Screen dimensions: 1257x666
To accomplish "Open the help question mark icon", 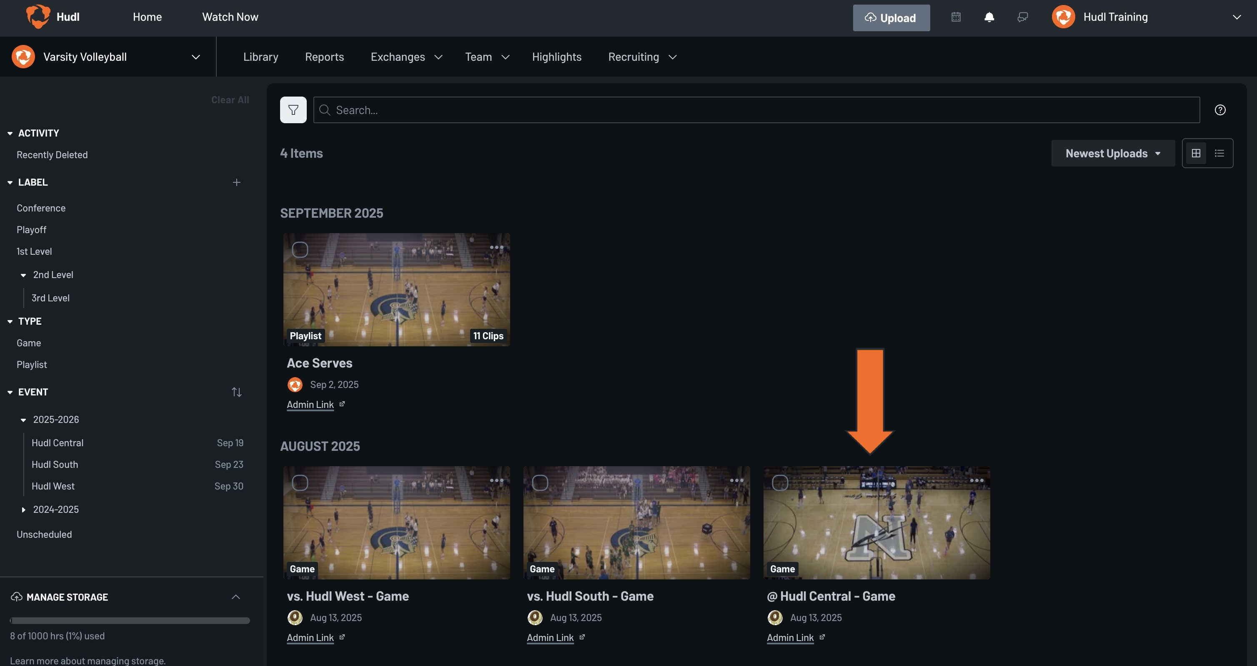I will pyautogui.click(x=1220, y=109).
